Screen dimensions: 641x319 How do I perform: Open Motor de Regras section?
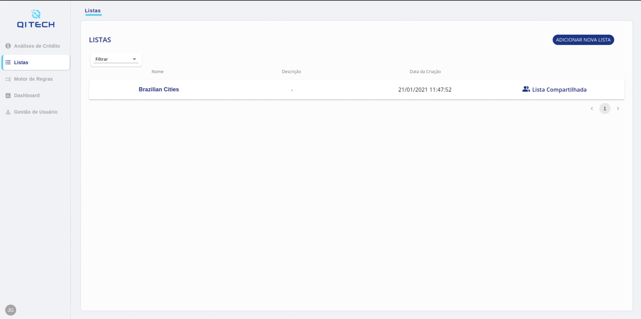click(36, 79)
